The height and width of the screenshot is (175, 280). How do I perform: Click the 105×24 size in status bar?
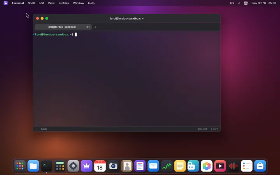coord(203,129)
